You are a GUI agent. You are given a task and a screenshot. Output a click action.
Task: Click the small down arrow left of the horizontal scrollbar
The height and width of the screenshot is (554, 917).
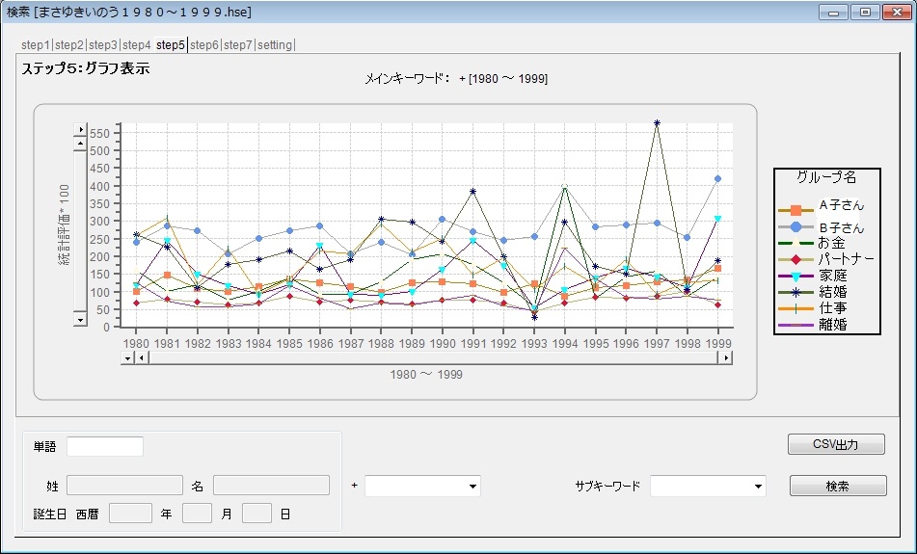pos(126,357)
